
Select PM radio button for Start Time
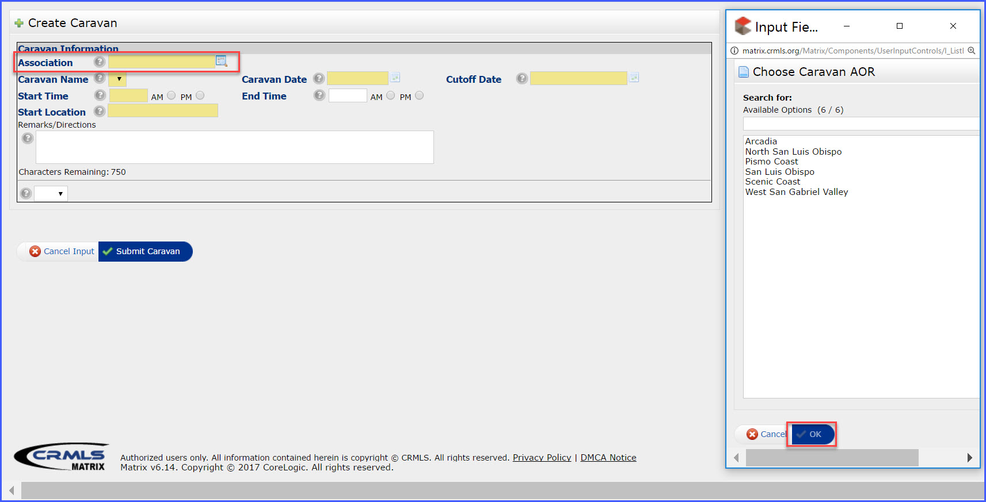click(200, 95)
